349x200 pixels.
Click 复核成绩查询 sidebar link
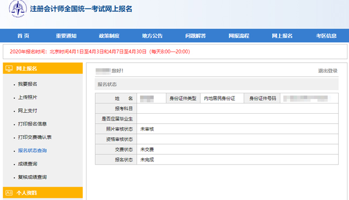click(x=32, y=177)
